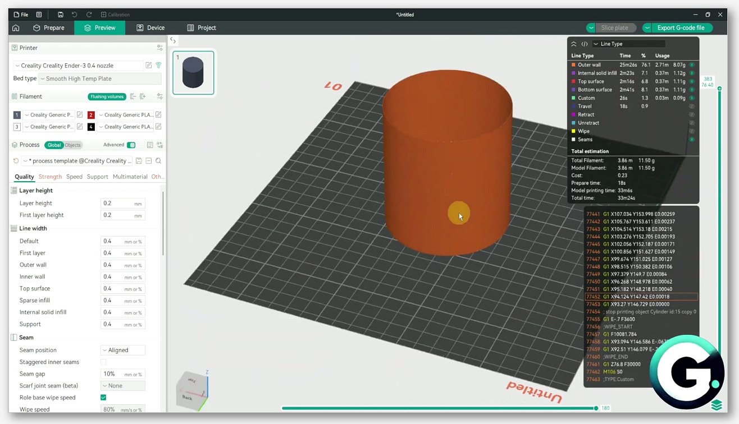This screenshot has height=424, width=739.
Task: Click the Layer height input field
Action: click(122, 204)
